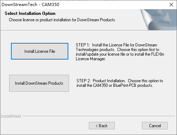Choose Install DownStream Products
Image resolution: width=177 pixels, height=135 pixels.
coord(39,83)
